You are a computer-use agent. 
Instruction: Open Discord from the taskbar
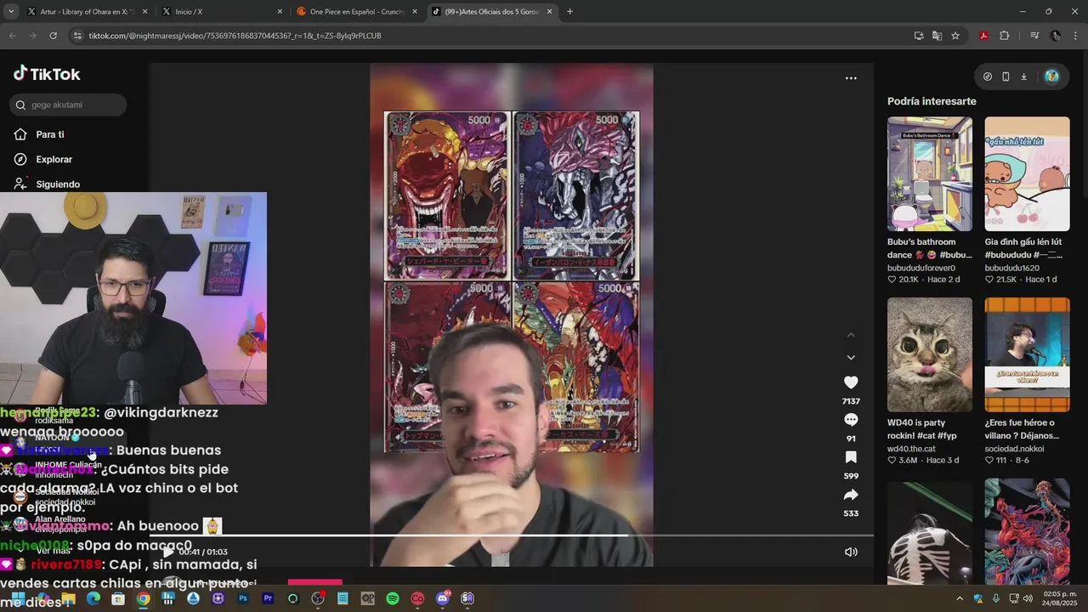442,598
